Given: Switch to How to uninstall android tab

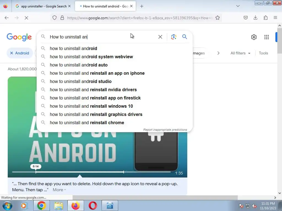Looking at the screenshot, I should (105, 6).
